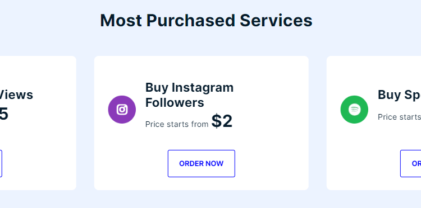The width and height of the screenshot is (421, 208).
Task: Order now in the Instagram Followers card
Action: click(202, 163)
